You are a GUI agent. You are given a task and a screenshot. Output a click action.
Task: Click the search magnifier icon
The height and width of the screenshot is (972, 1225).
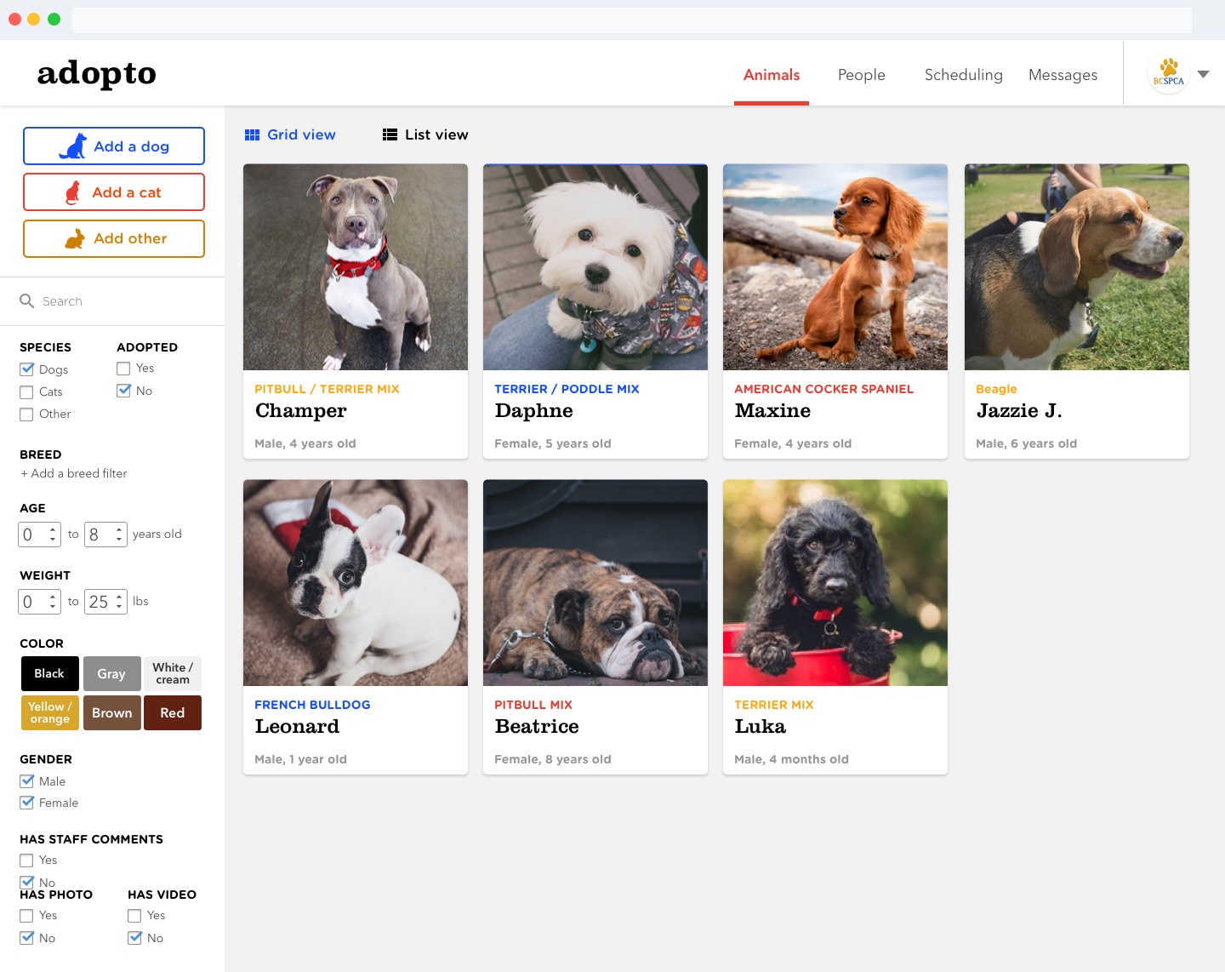tap(27, 301)
